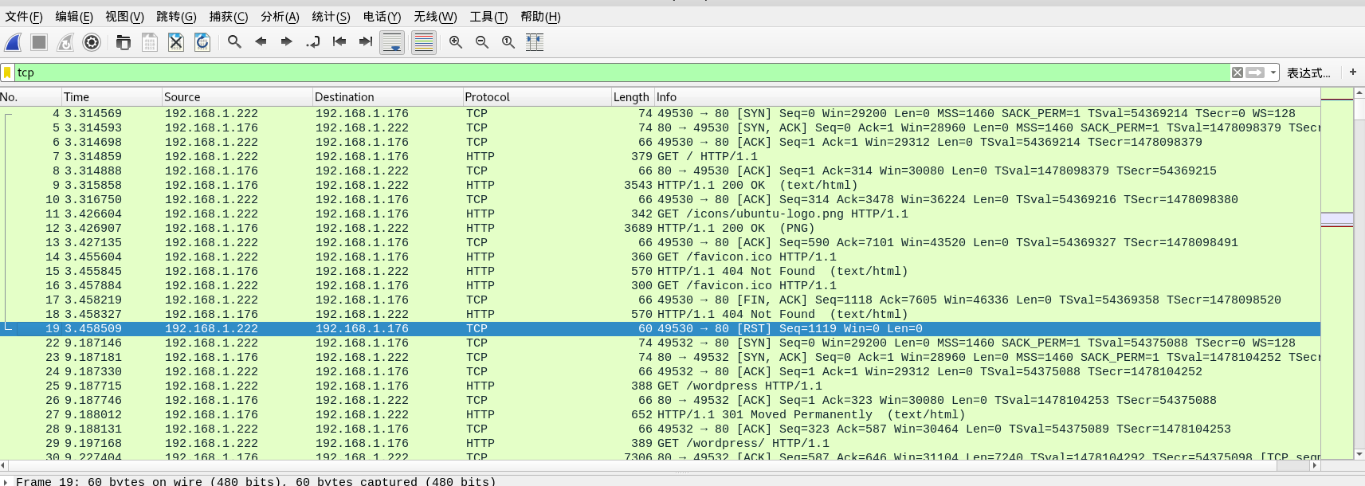This screenshot has height=486, width=1365.
Task: Select packet 4 SYN row
Action: [660, 113]
